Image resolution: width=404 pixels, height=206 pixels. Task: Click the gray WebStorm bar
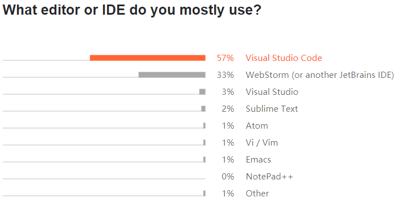(172, 75)
